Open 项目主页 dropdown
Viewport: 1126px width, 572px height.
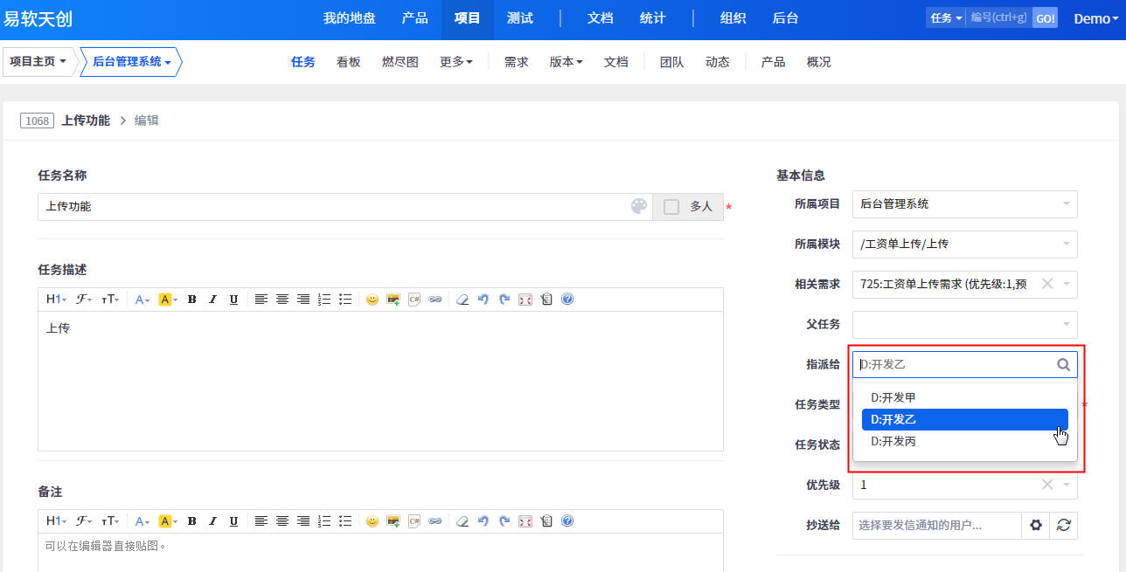coord(38,62)
